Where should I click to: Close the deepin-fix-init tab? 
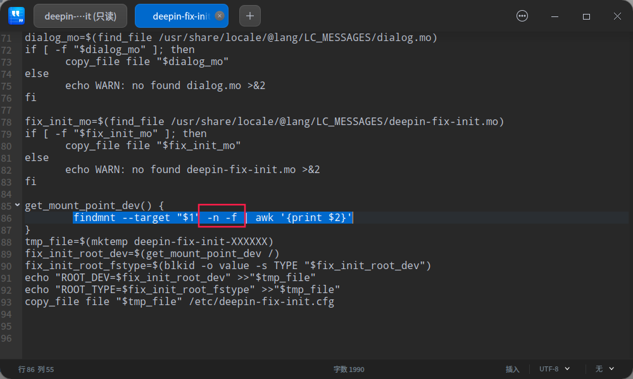tap(220, 16)
